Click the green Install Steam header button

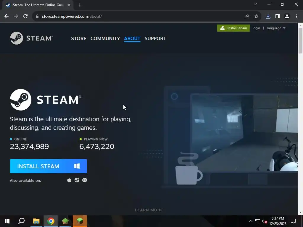[233, 28]
